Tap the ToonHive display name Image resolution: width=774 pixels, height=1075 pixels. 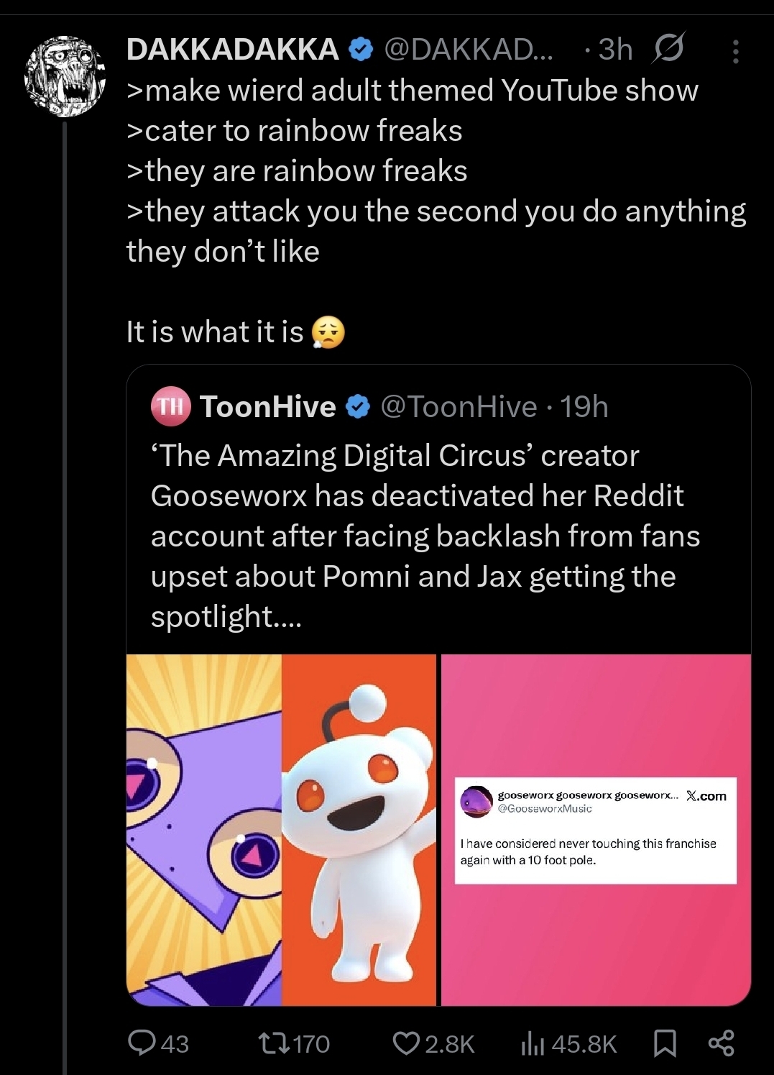point(267,407)
